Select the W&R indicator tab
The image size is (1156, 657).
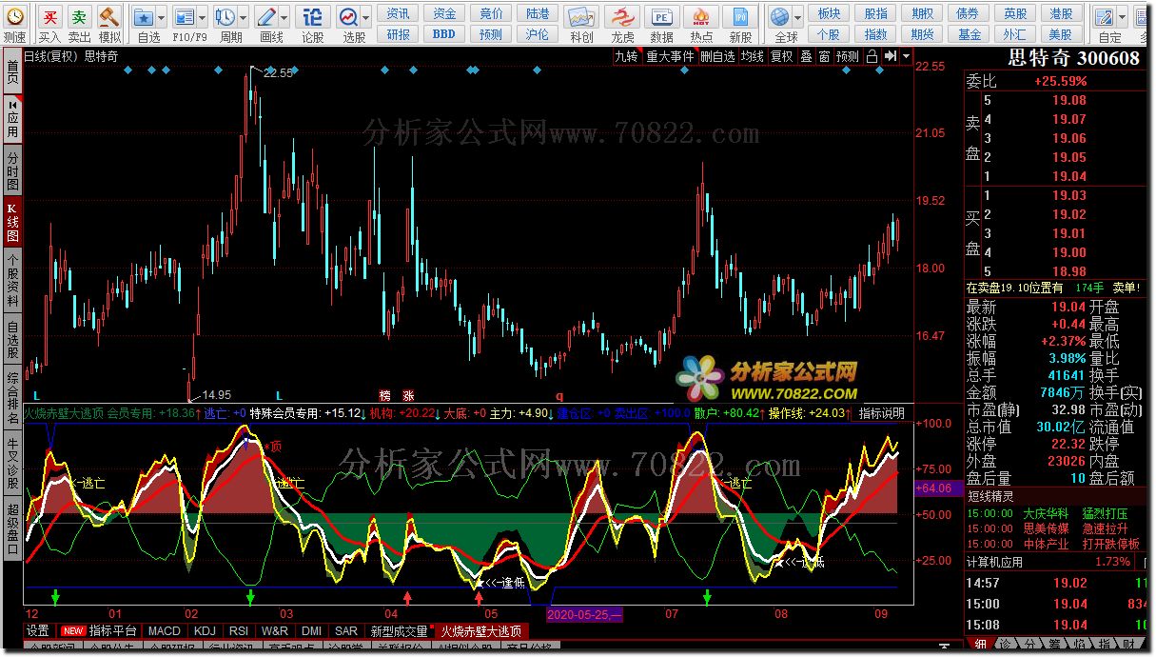pos(274,630)
